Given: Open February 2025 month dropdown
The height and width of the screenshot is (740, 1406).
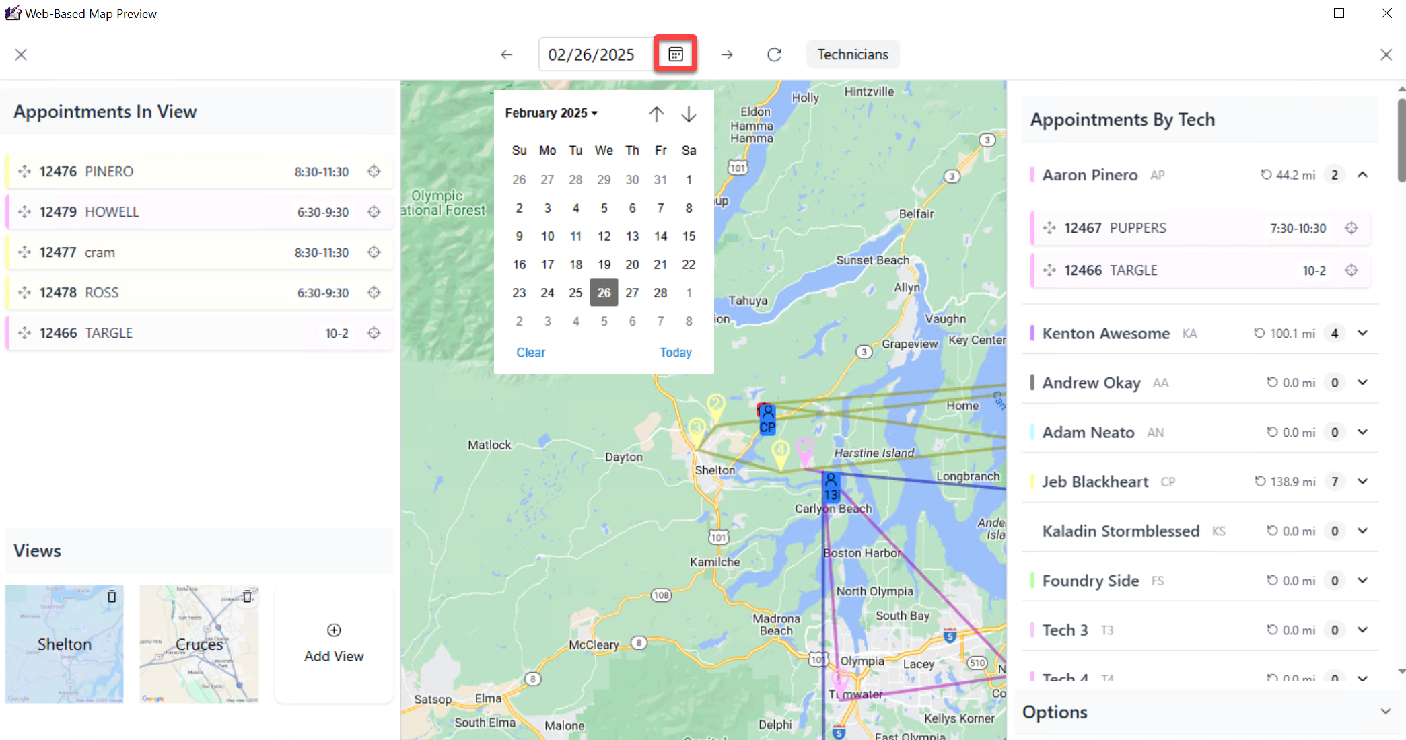Looking at the screenshot, I should pos(551,113).
